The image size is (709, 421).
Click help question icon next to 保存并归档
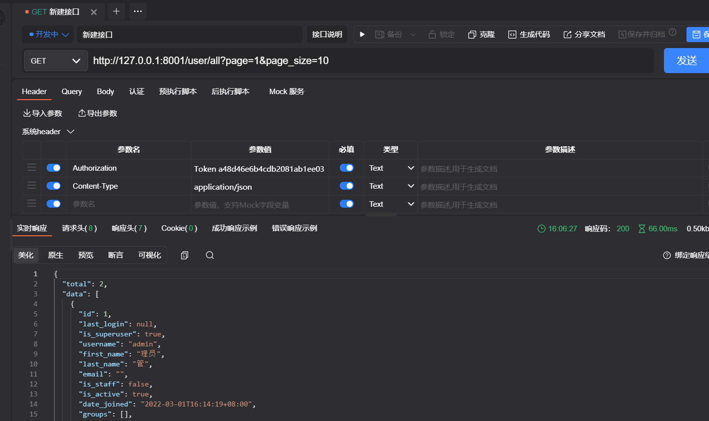point(672,32)
